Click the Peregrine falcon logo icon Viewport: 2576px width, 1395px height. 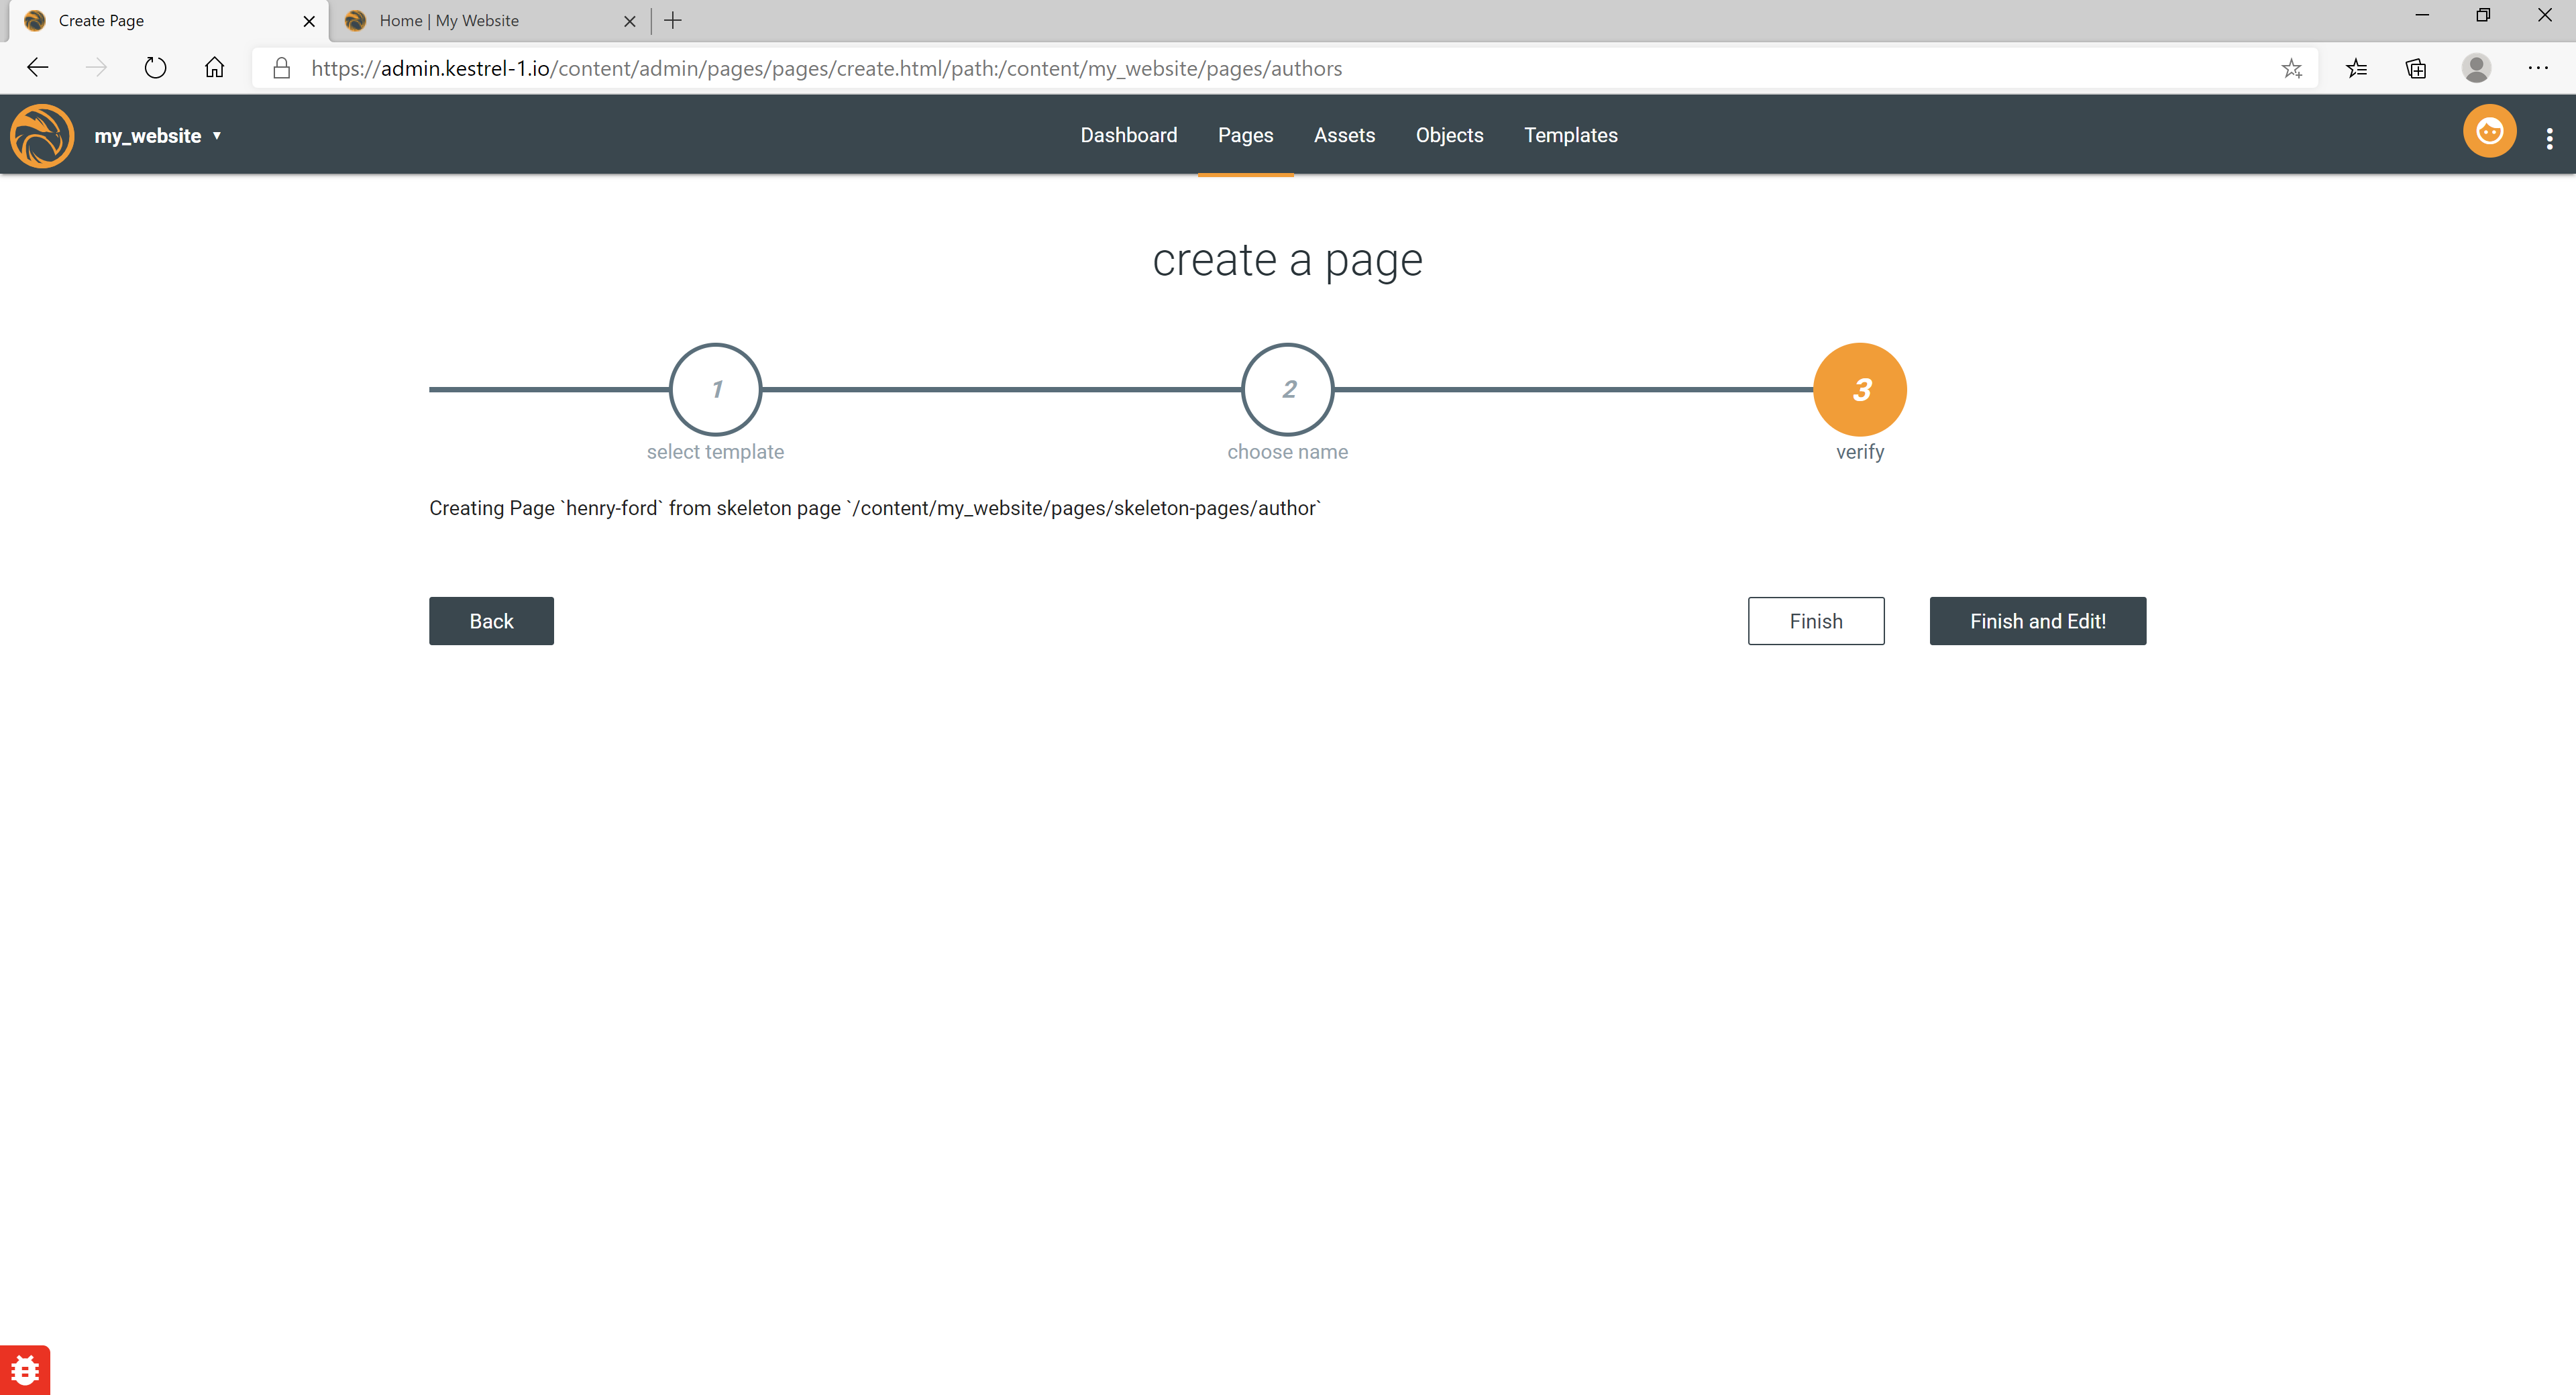tap(42, 135)
